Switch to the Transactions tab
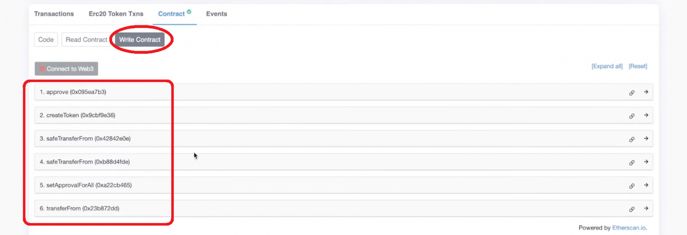Image resolution: width=687 pixels, height=235 pixels. coord(54,14)
